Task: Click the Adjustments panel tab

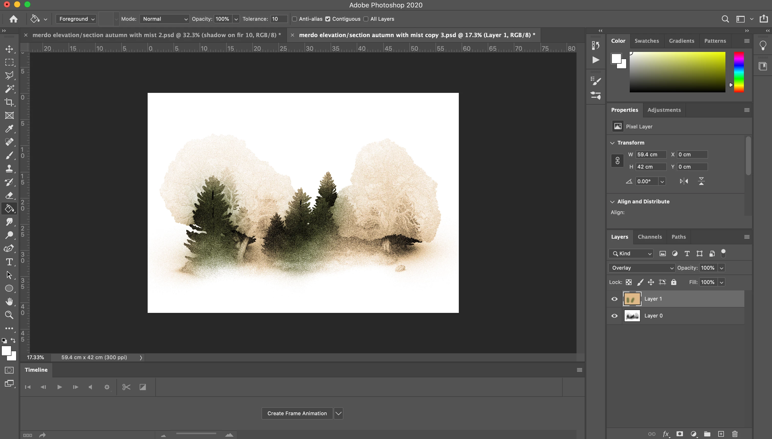Action: coord(664,110)
